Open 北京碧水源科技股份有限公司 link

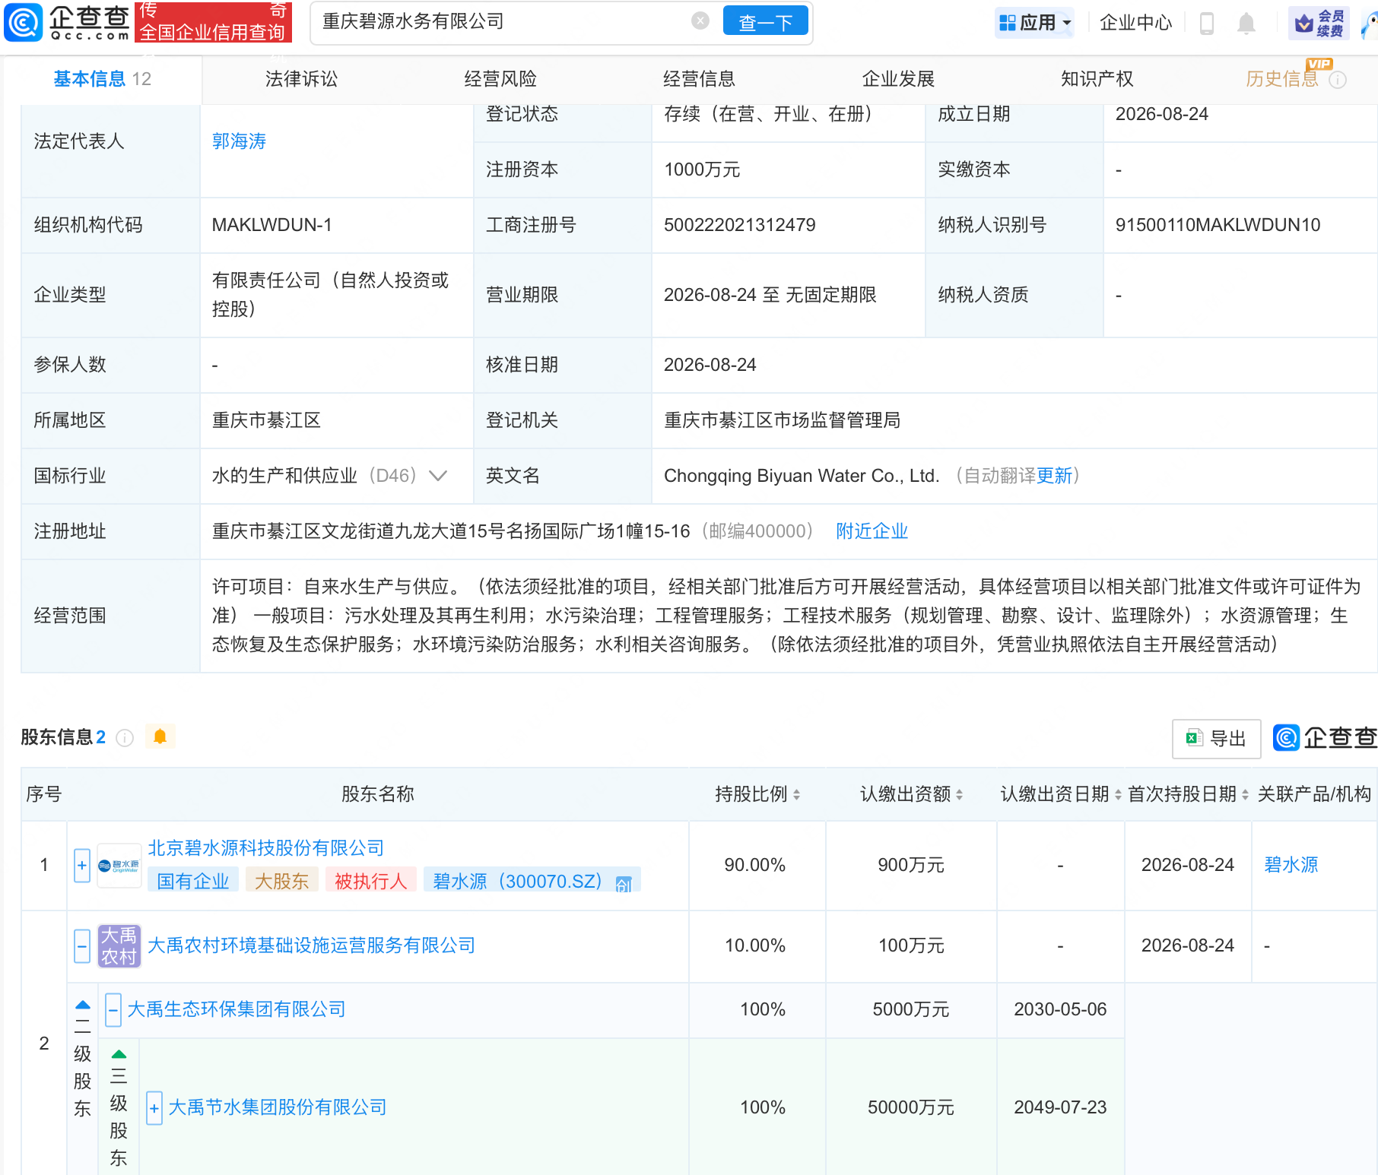pos(265,848)
